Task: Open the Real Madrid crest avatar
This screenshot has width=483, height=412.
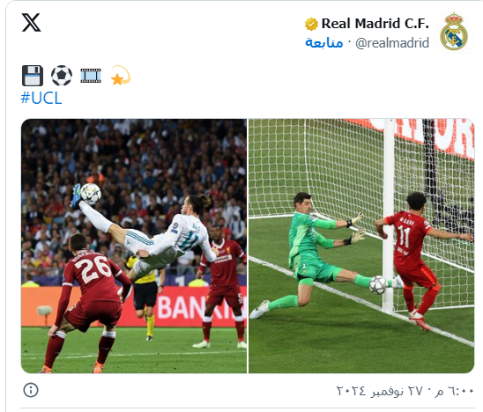Action: tap(454, 33)
